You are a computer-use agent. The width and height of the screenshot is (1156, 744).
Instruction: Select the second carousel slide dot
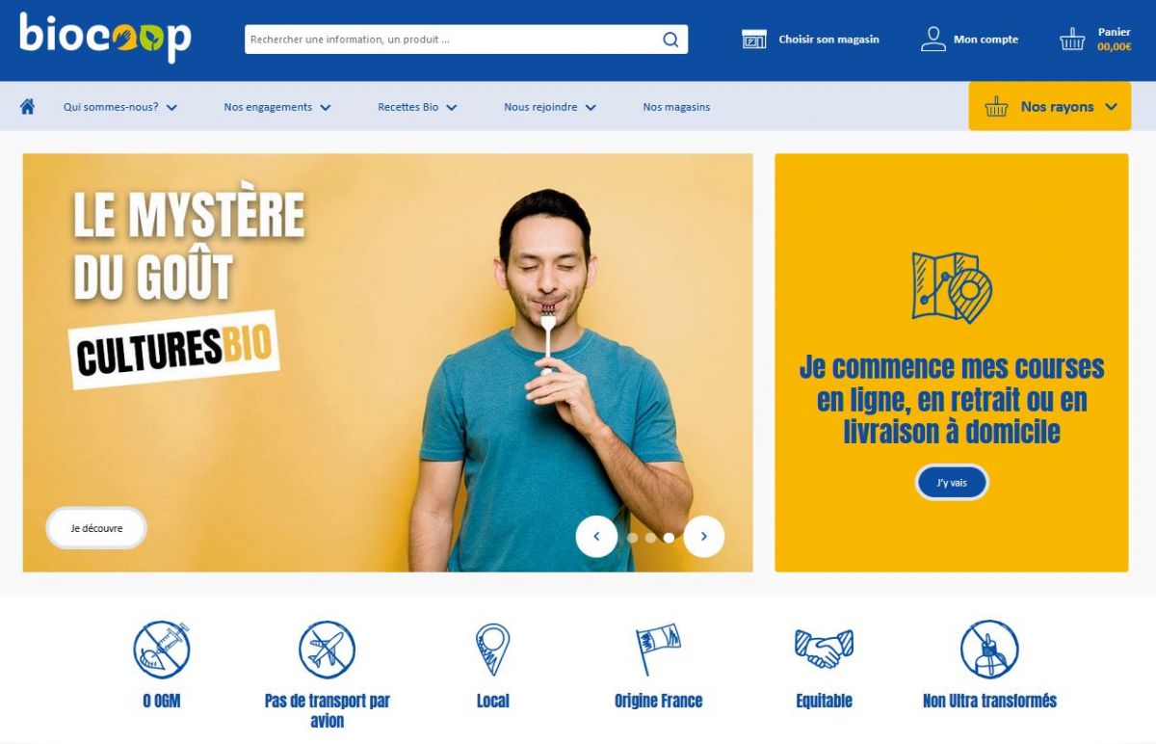pyautogui.click(x=650, y=538)
